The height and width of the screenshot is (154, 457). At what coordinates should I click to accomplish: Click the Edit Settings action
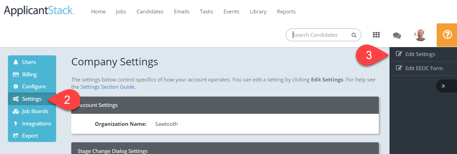423,54
